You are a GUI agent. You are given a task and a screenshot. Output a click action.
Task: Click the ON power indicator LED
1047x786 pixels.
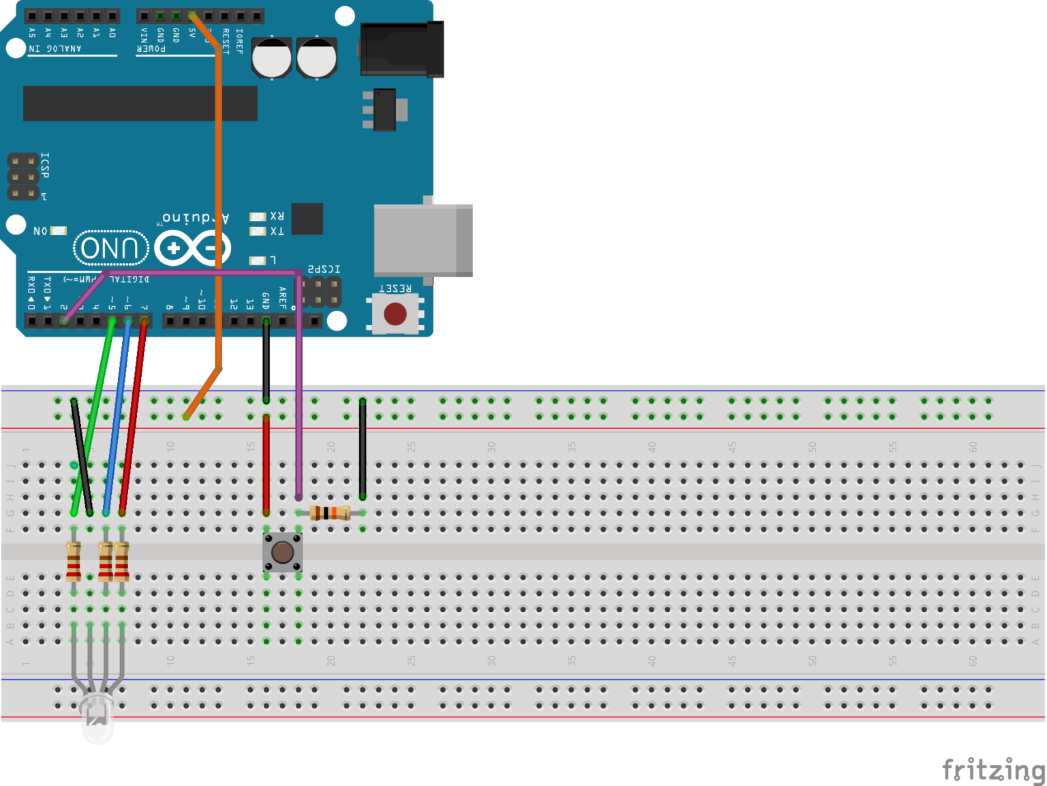pos(59,231)
